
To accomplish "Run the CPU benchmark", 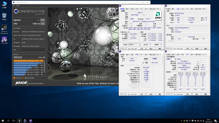I will click(x=42, y=24).
